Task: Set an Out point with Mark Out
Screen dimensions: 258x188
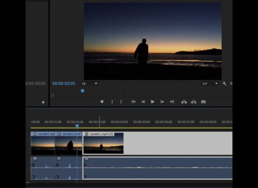Action: pyautogui.click(x=121, y=102)
